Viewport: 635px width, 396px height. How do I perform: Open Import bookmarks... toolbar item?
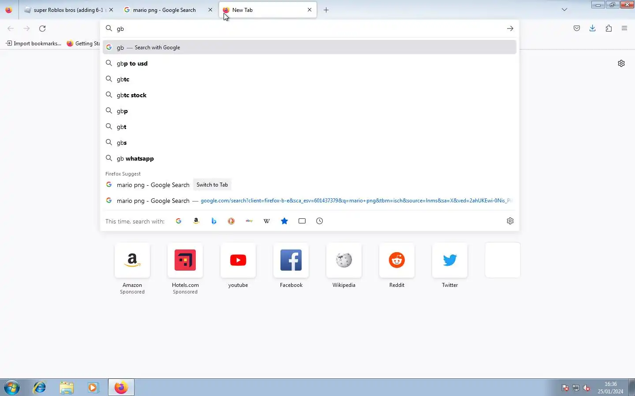34,43
